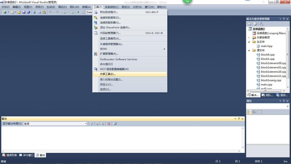Click the Property Pages icon in Properties
The image size is (291, 164).
click(260, 112)
